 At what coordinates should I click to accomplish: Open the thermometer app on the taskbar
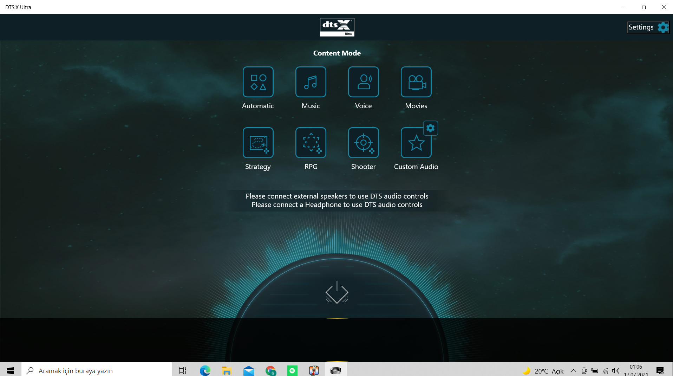314,370
